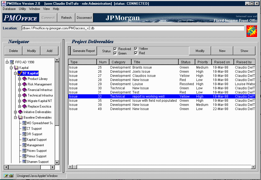Click the book icon for Technical Infrastruc
The image size is (261, 180).
coord(24,95)
